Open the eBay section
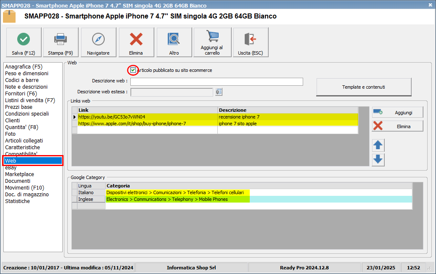The height and width of the screenshot is (274, 436). click(11, 168)
